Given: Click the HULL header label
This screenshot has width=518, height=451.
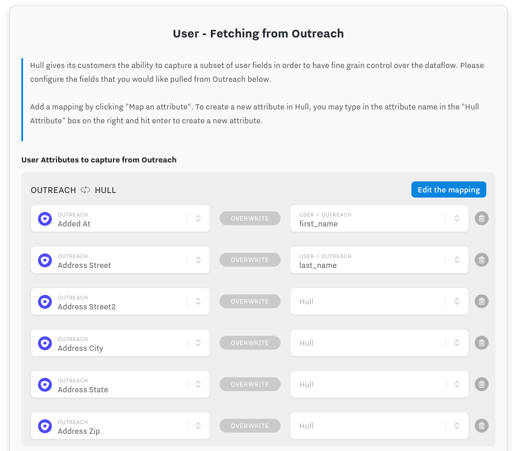Looking at the screenshot, I should [105, 190].
